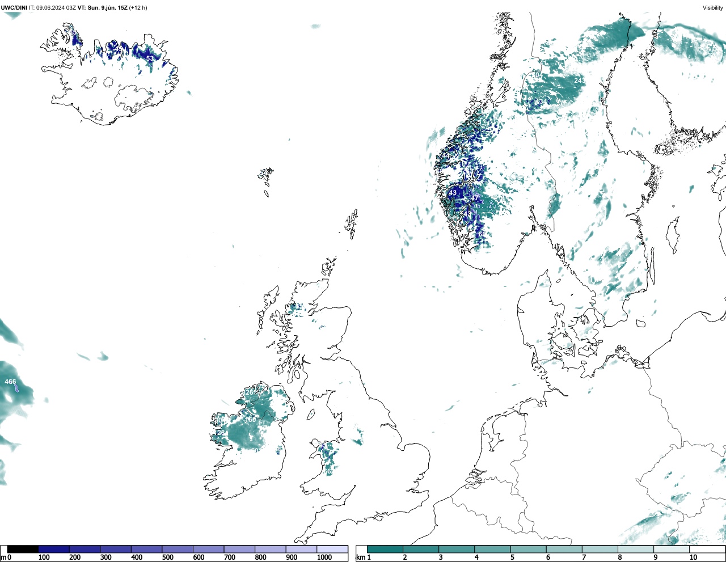Click the black 0–100 m color swatch
This screenshot has height=562, width=726.
coord(23,549)
